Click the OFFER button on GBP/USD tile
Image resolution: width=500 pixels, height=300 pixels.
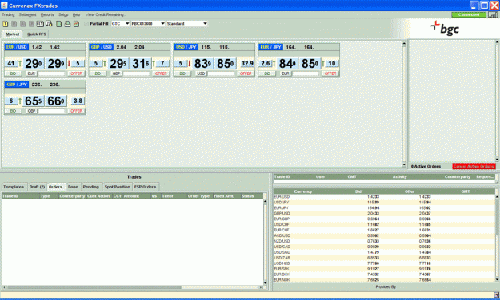point(161,73)
